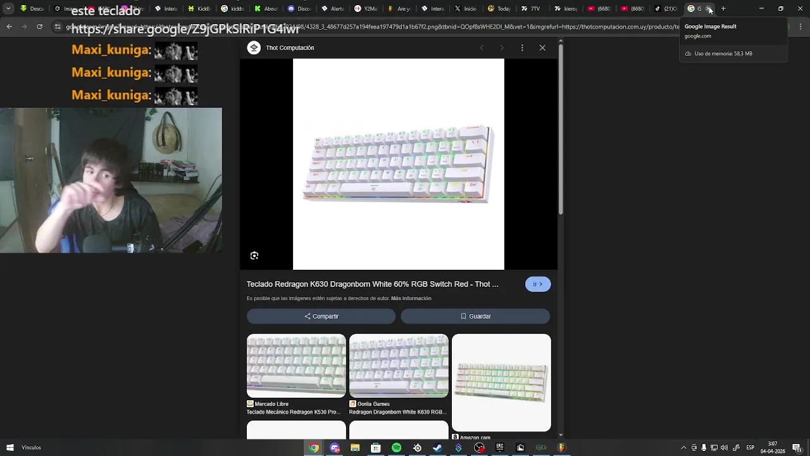Open the Teclado Redragon K630 Dragonborn title link
The width and height of the screenshot is (810, 456).
pos(372,284)
